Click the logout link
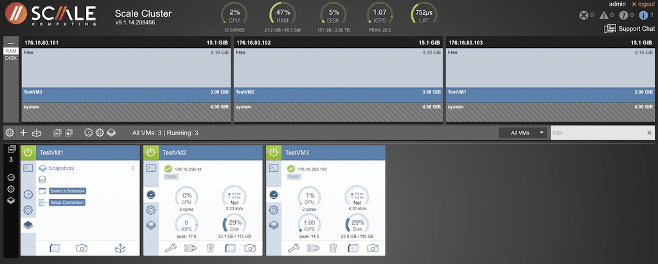This screenshot has width=658, height=264. coord(643,4)
